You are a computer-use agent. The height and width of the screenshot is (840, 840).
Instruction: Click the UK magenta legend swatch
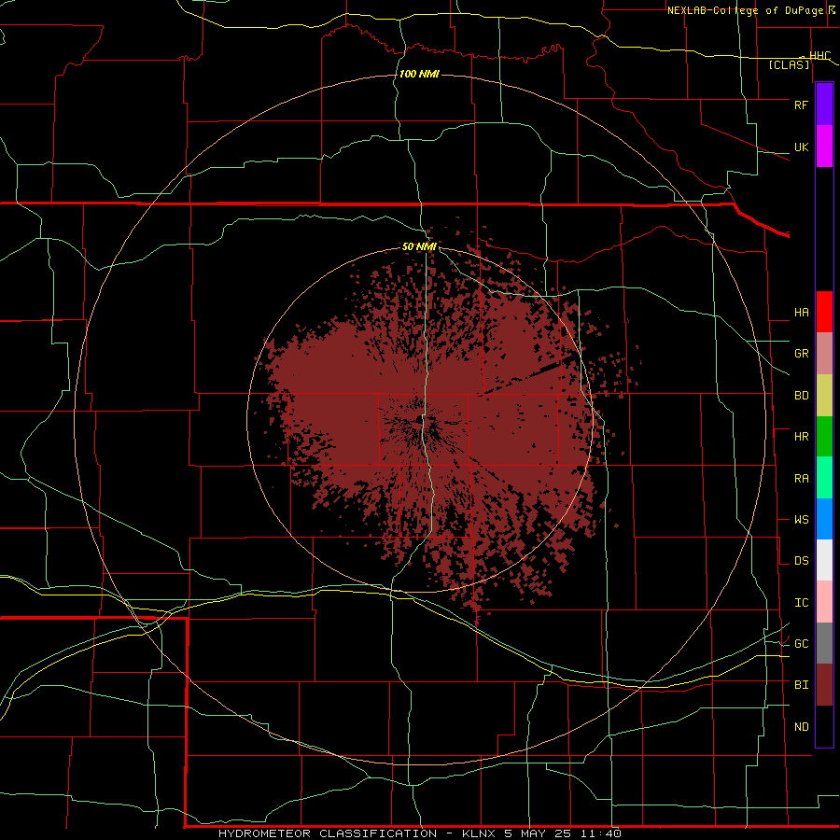(x=824, y=147)
